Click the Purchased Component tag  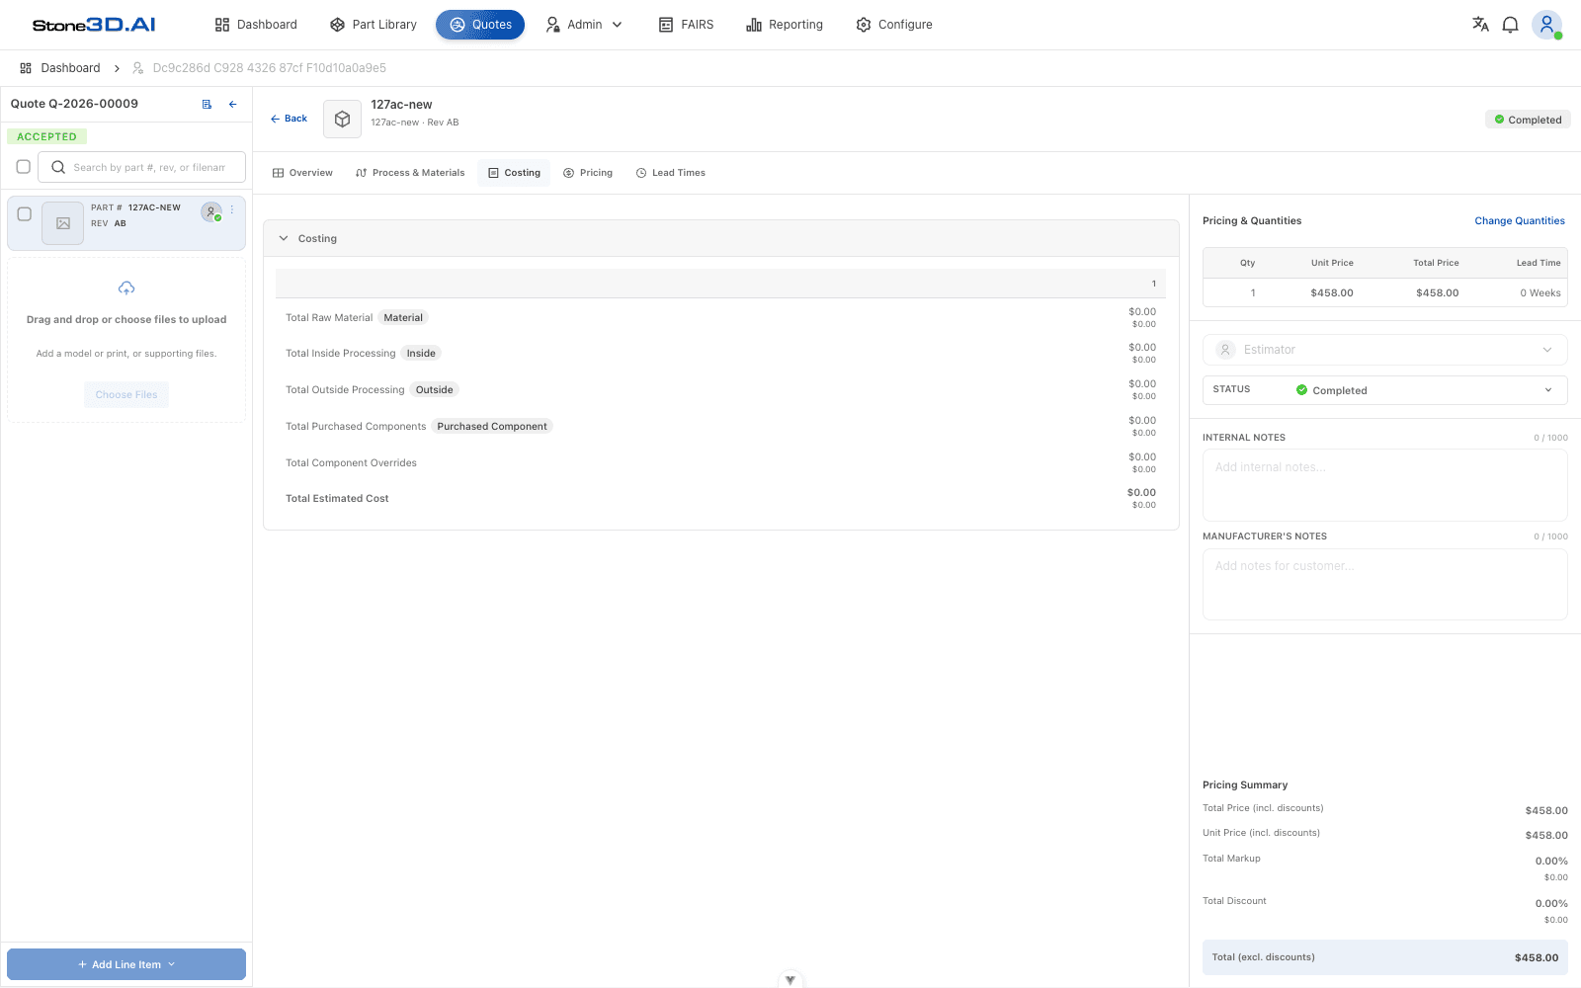[492, 427]
